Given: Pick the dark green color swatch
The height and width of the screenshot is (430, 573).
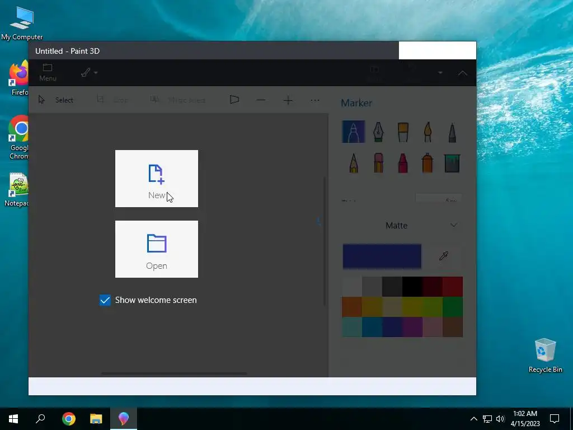Looking at the screenshot, I should pyautogui.click(x=452, y=307).
